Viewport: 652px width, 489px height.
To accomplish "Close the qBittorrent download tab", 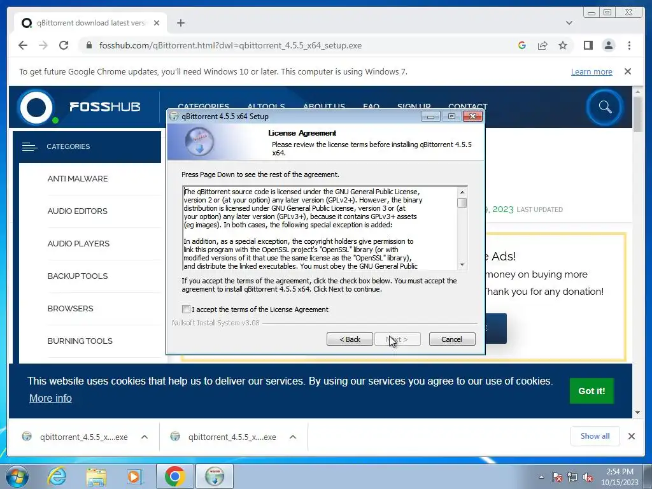I will click(157, 23).
